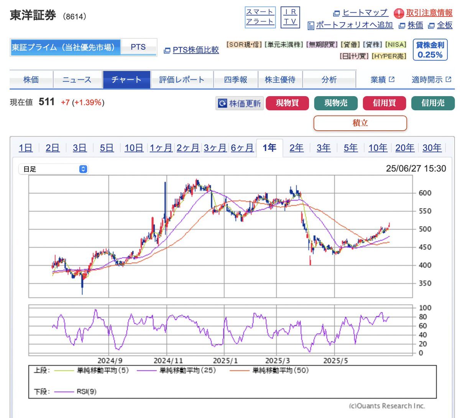Screen dimensions: 460x418
Task: Click the 貸株金利 0.25% badge
Action: pyautogui.click(x=430, y=50)
